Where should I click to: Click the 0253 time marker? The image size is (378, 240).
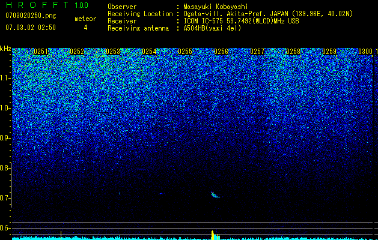coord(113,52)
